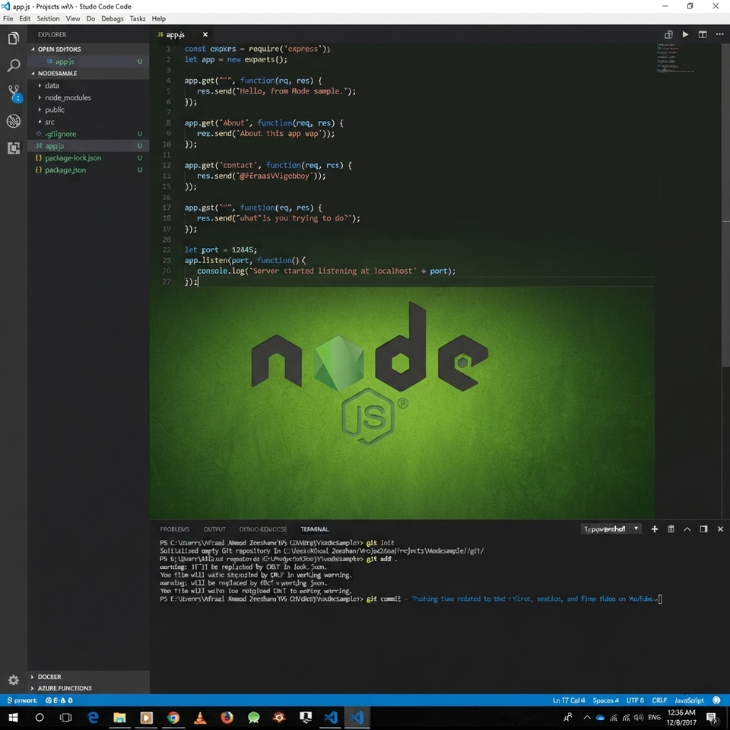Click errors and warnings count in status bar

pyautogui.click(x=59, y=700)
